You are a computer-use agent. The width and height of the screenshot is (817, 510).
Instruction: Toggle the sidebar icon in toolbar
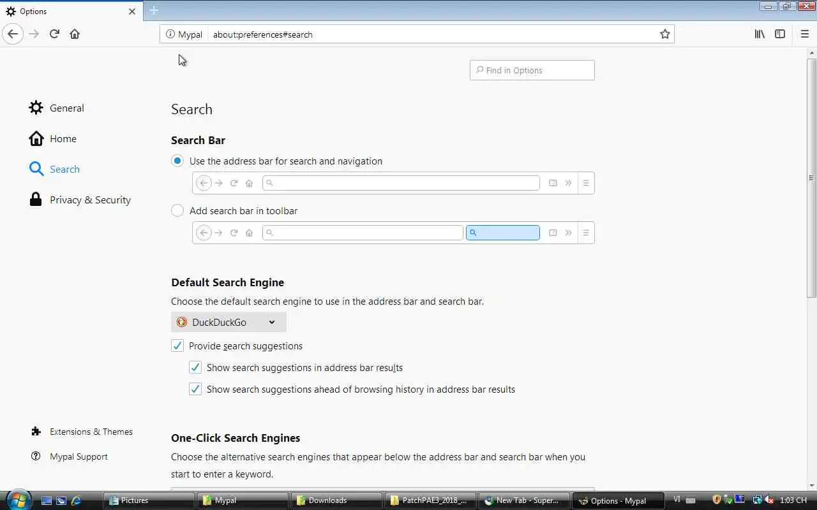click(780, 34)
